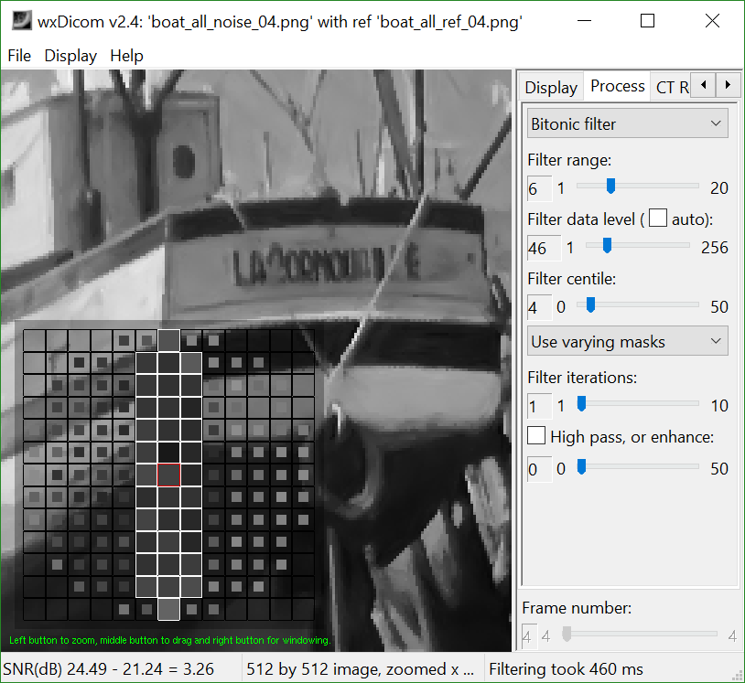Focus the Filter centile value field

coord(539,307)
